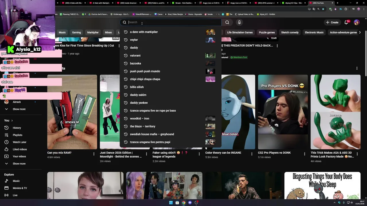Click thumbnail next to "woodkid – iron"
367x206 pixels.
point(210,118)
